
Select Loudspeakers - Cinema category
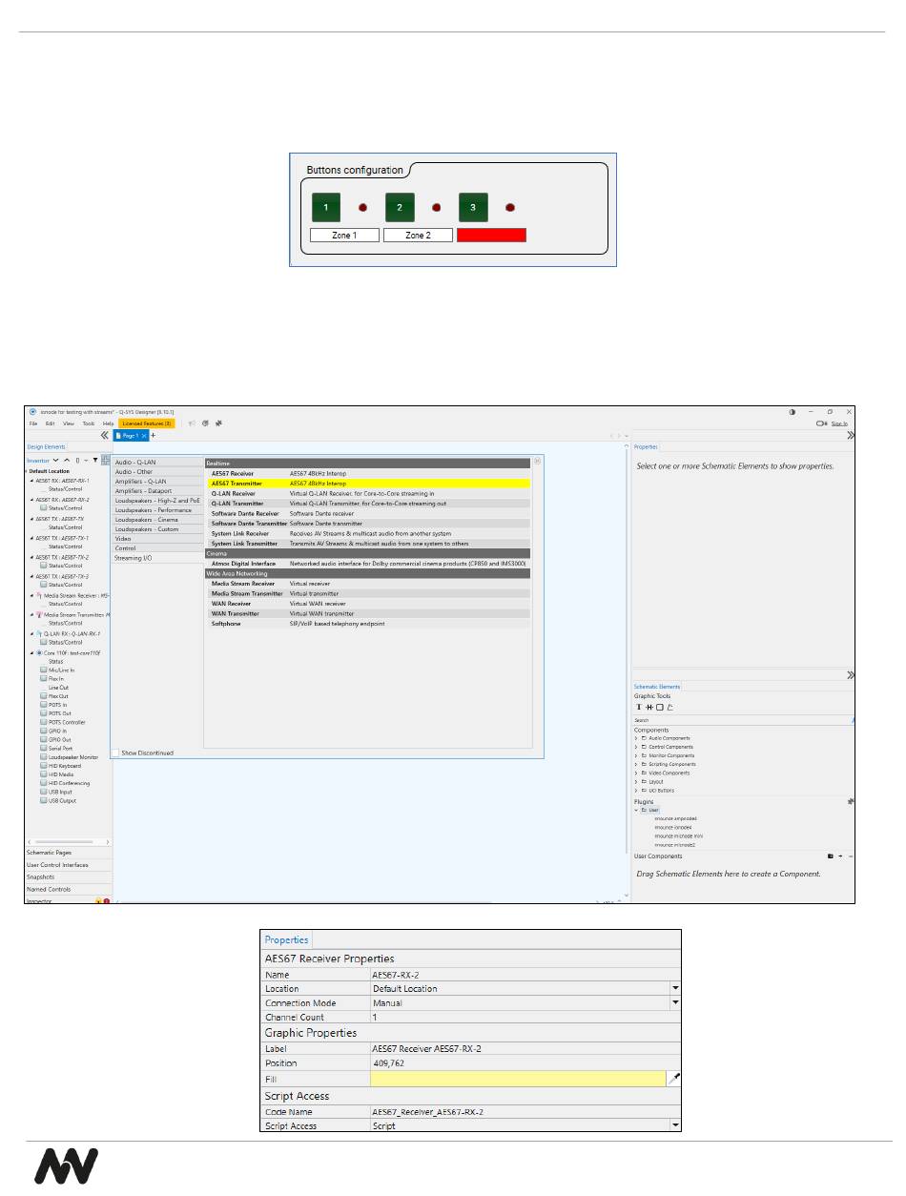pyautogui.click(x=157, y=520)
